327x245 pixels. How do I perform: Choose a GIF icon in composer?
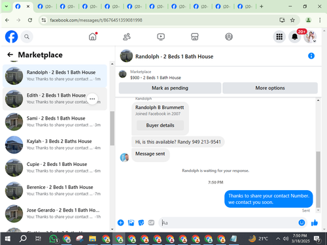pos(151,223)
